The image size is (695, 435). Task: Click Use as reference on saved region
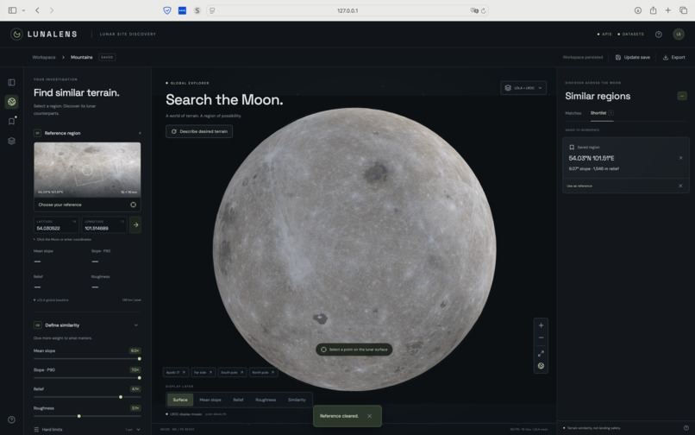click(579, 186)
